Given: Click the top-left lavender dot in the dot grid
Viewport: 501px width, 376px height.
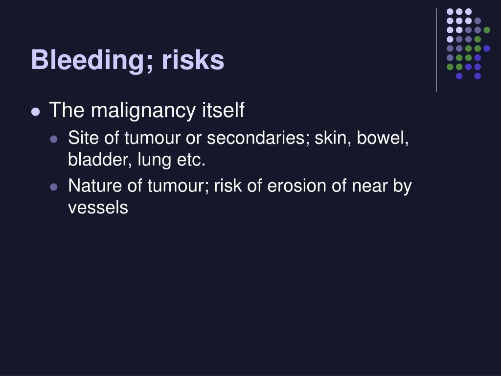Looking at the screenshot, I should tap(450, 11).
